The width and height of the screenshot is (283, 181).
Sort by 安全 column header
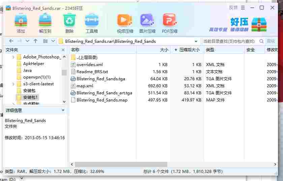click(x=255, y=50)
